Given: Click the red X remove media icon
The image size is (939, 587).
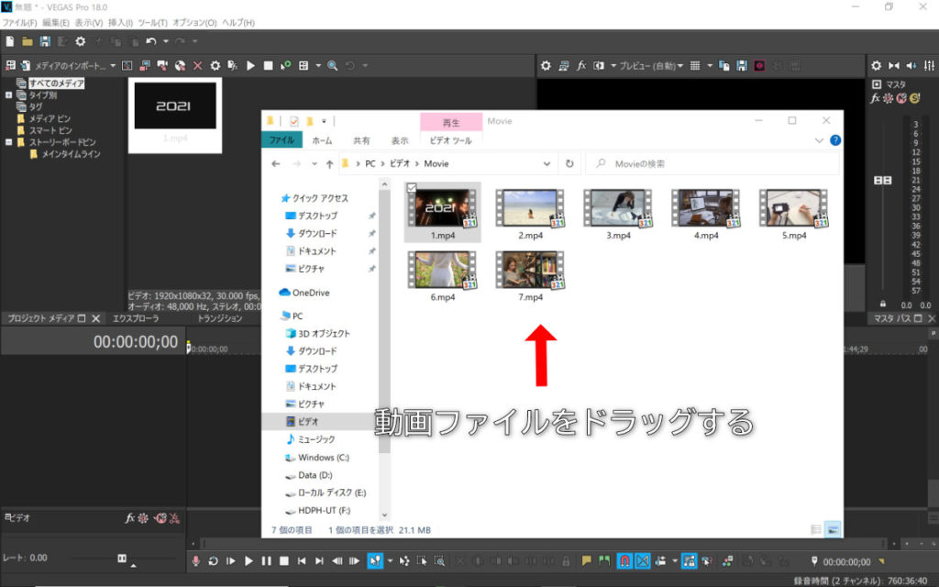Looking at the screenshot, I should [x=197, y=66].
